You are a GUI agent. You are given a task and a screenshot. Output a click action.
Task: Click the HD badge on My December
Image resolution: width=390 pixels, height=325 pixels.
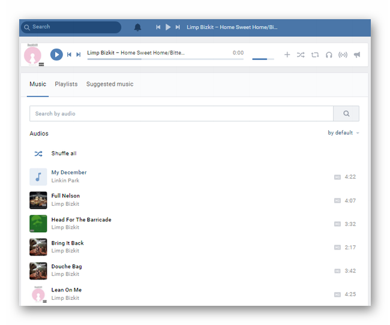[x=337, y=177]
